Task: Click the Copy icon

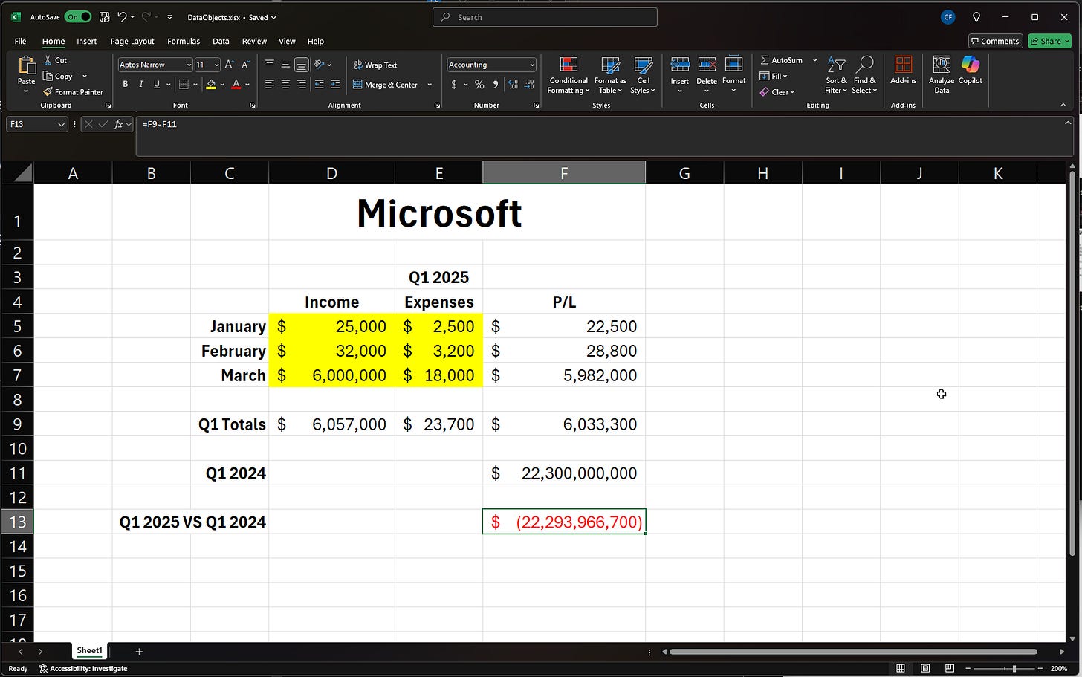Action: (48, 76)
